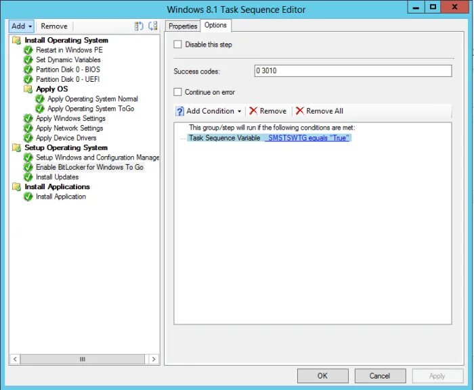Click green check icon beside Apply Operating System Normal
Screen dimensions: 474x390
(x=39, y=99)
